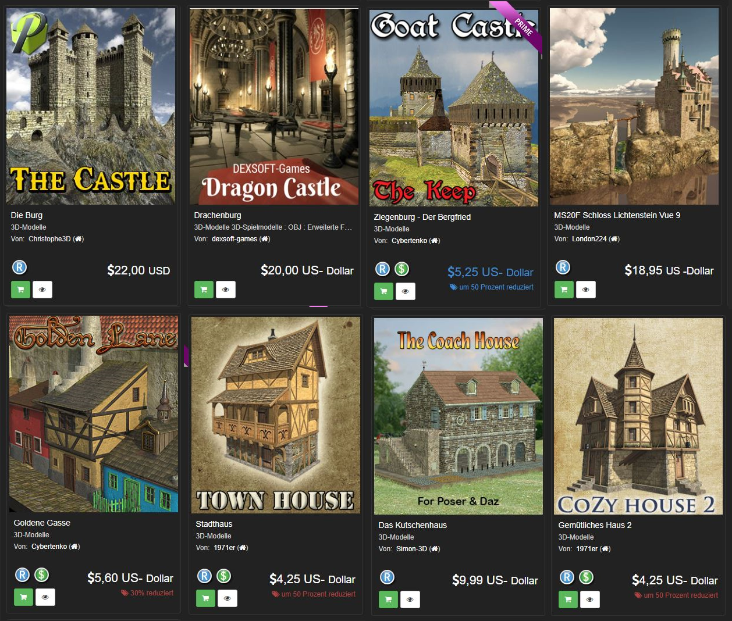Click the eye preview icon for Gemütliches Haus 2
This screenshot has height=621, width=732.
click(x=590, y=599)
